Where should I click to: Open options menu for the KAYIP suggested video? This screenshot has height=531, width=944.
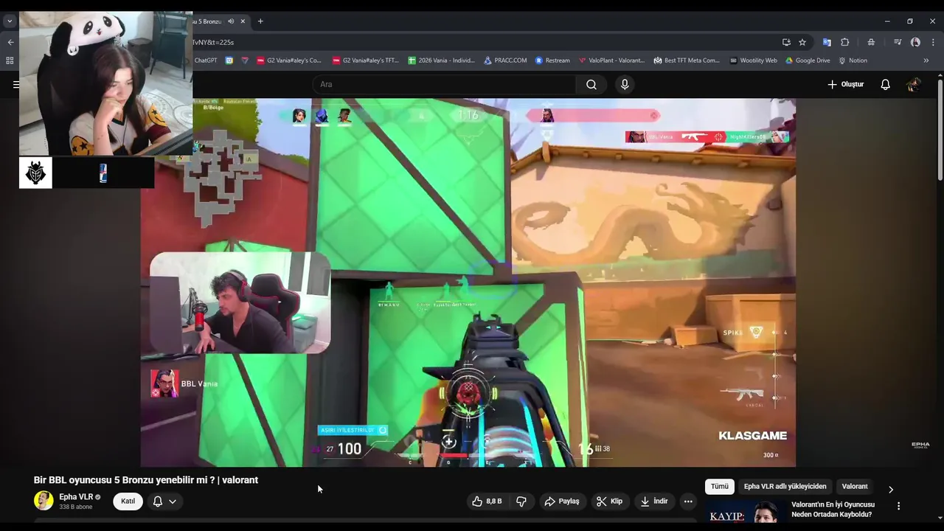(x=898, y=506)
